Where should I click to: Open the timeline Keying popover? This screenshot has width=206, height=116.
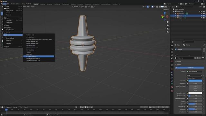[x=15, y=107]
